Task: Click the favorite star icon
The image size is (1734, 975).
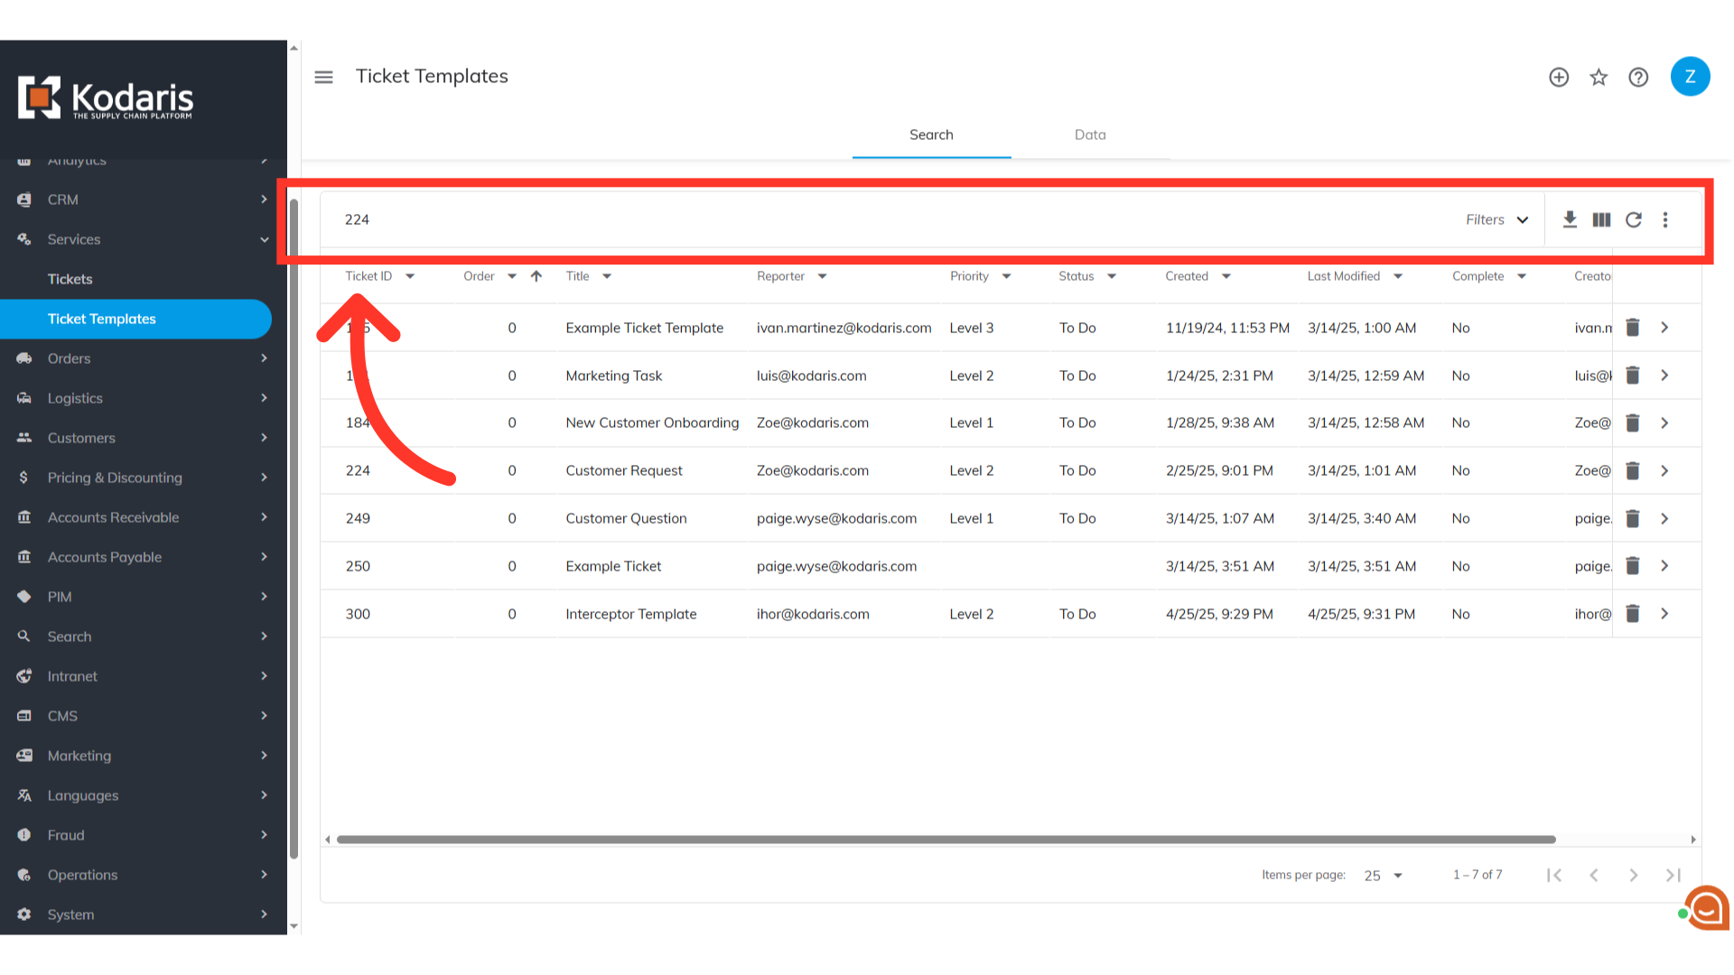Action: (1599, 77)
